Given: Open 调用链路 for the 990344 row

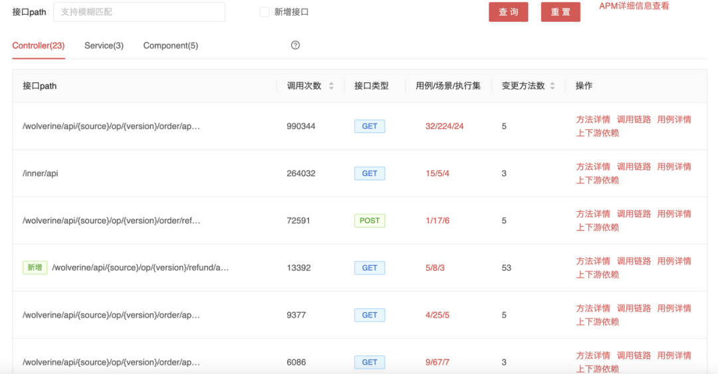Looking at the screenshot, I should (634, 120).
